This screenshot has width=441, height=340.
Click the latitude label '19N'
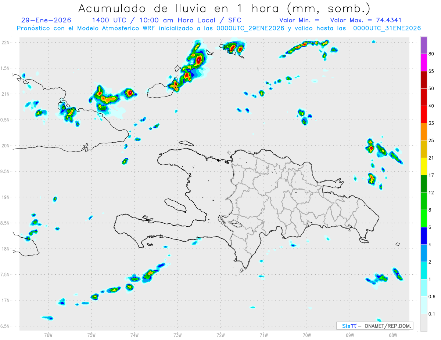point(6,197)
